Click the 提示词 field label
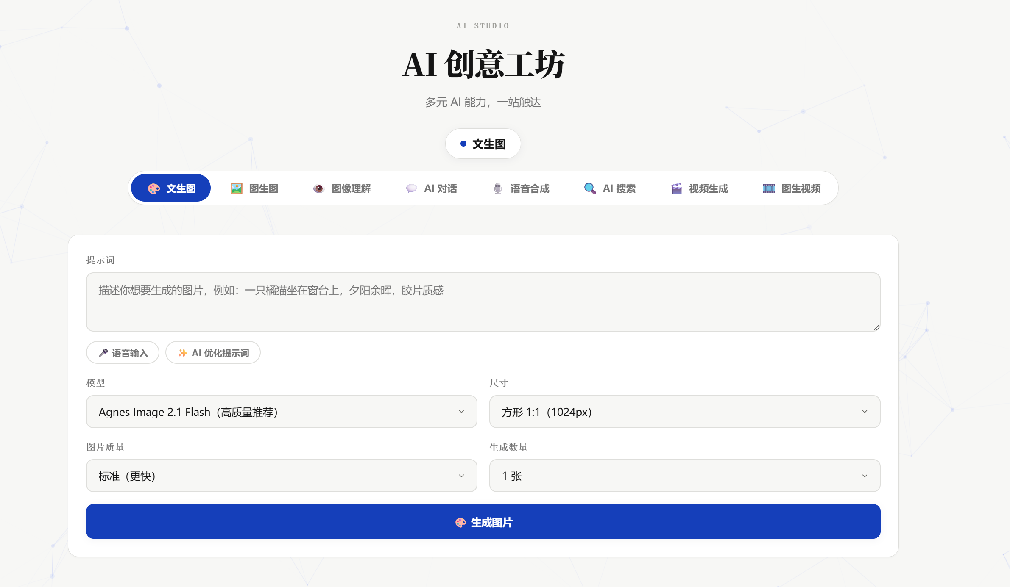Viewport: 1010px width, 587px height. (100, 260)
